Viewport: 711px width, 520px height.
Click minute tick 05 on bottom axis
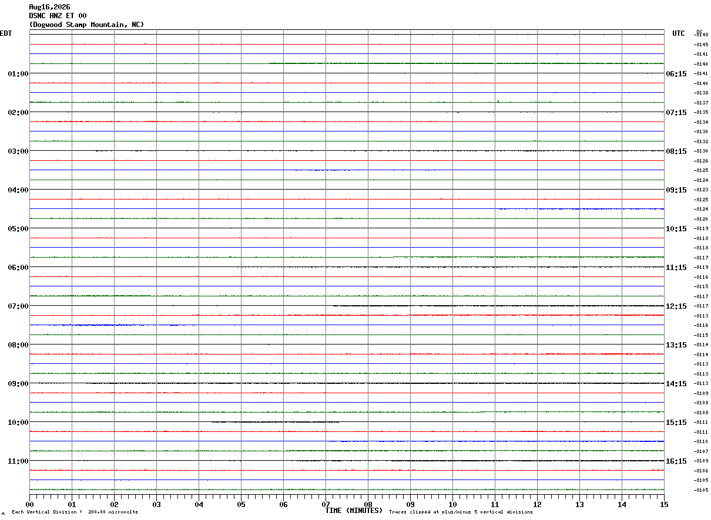pyautogui.click(x=241, y=504)
